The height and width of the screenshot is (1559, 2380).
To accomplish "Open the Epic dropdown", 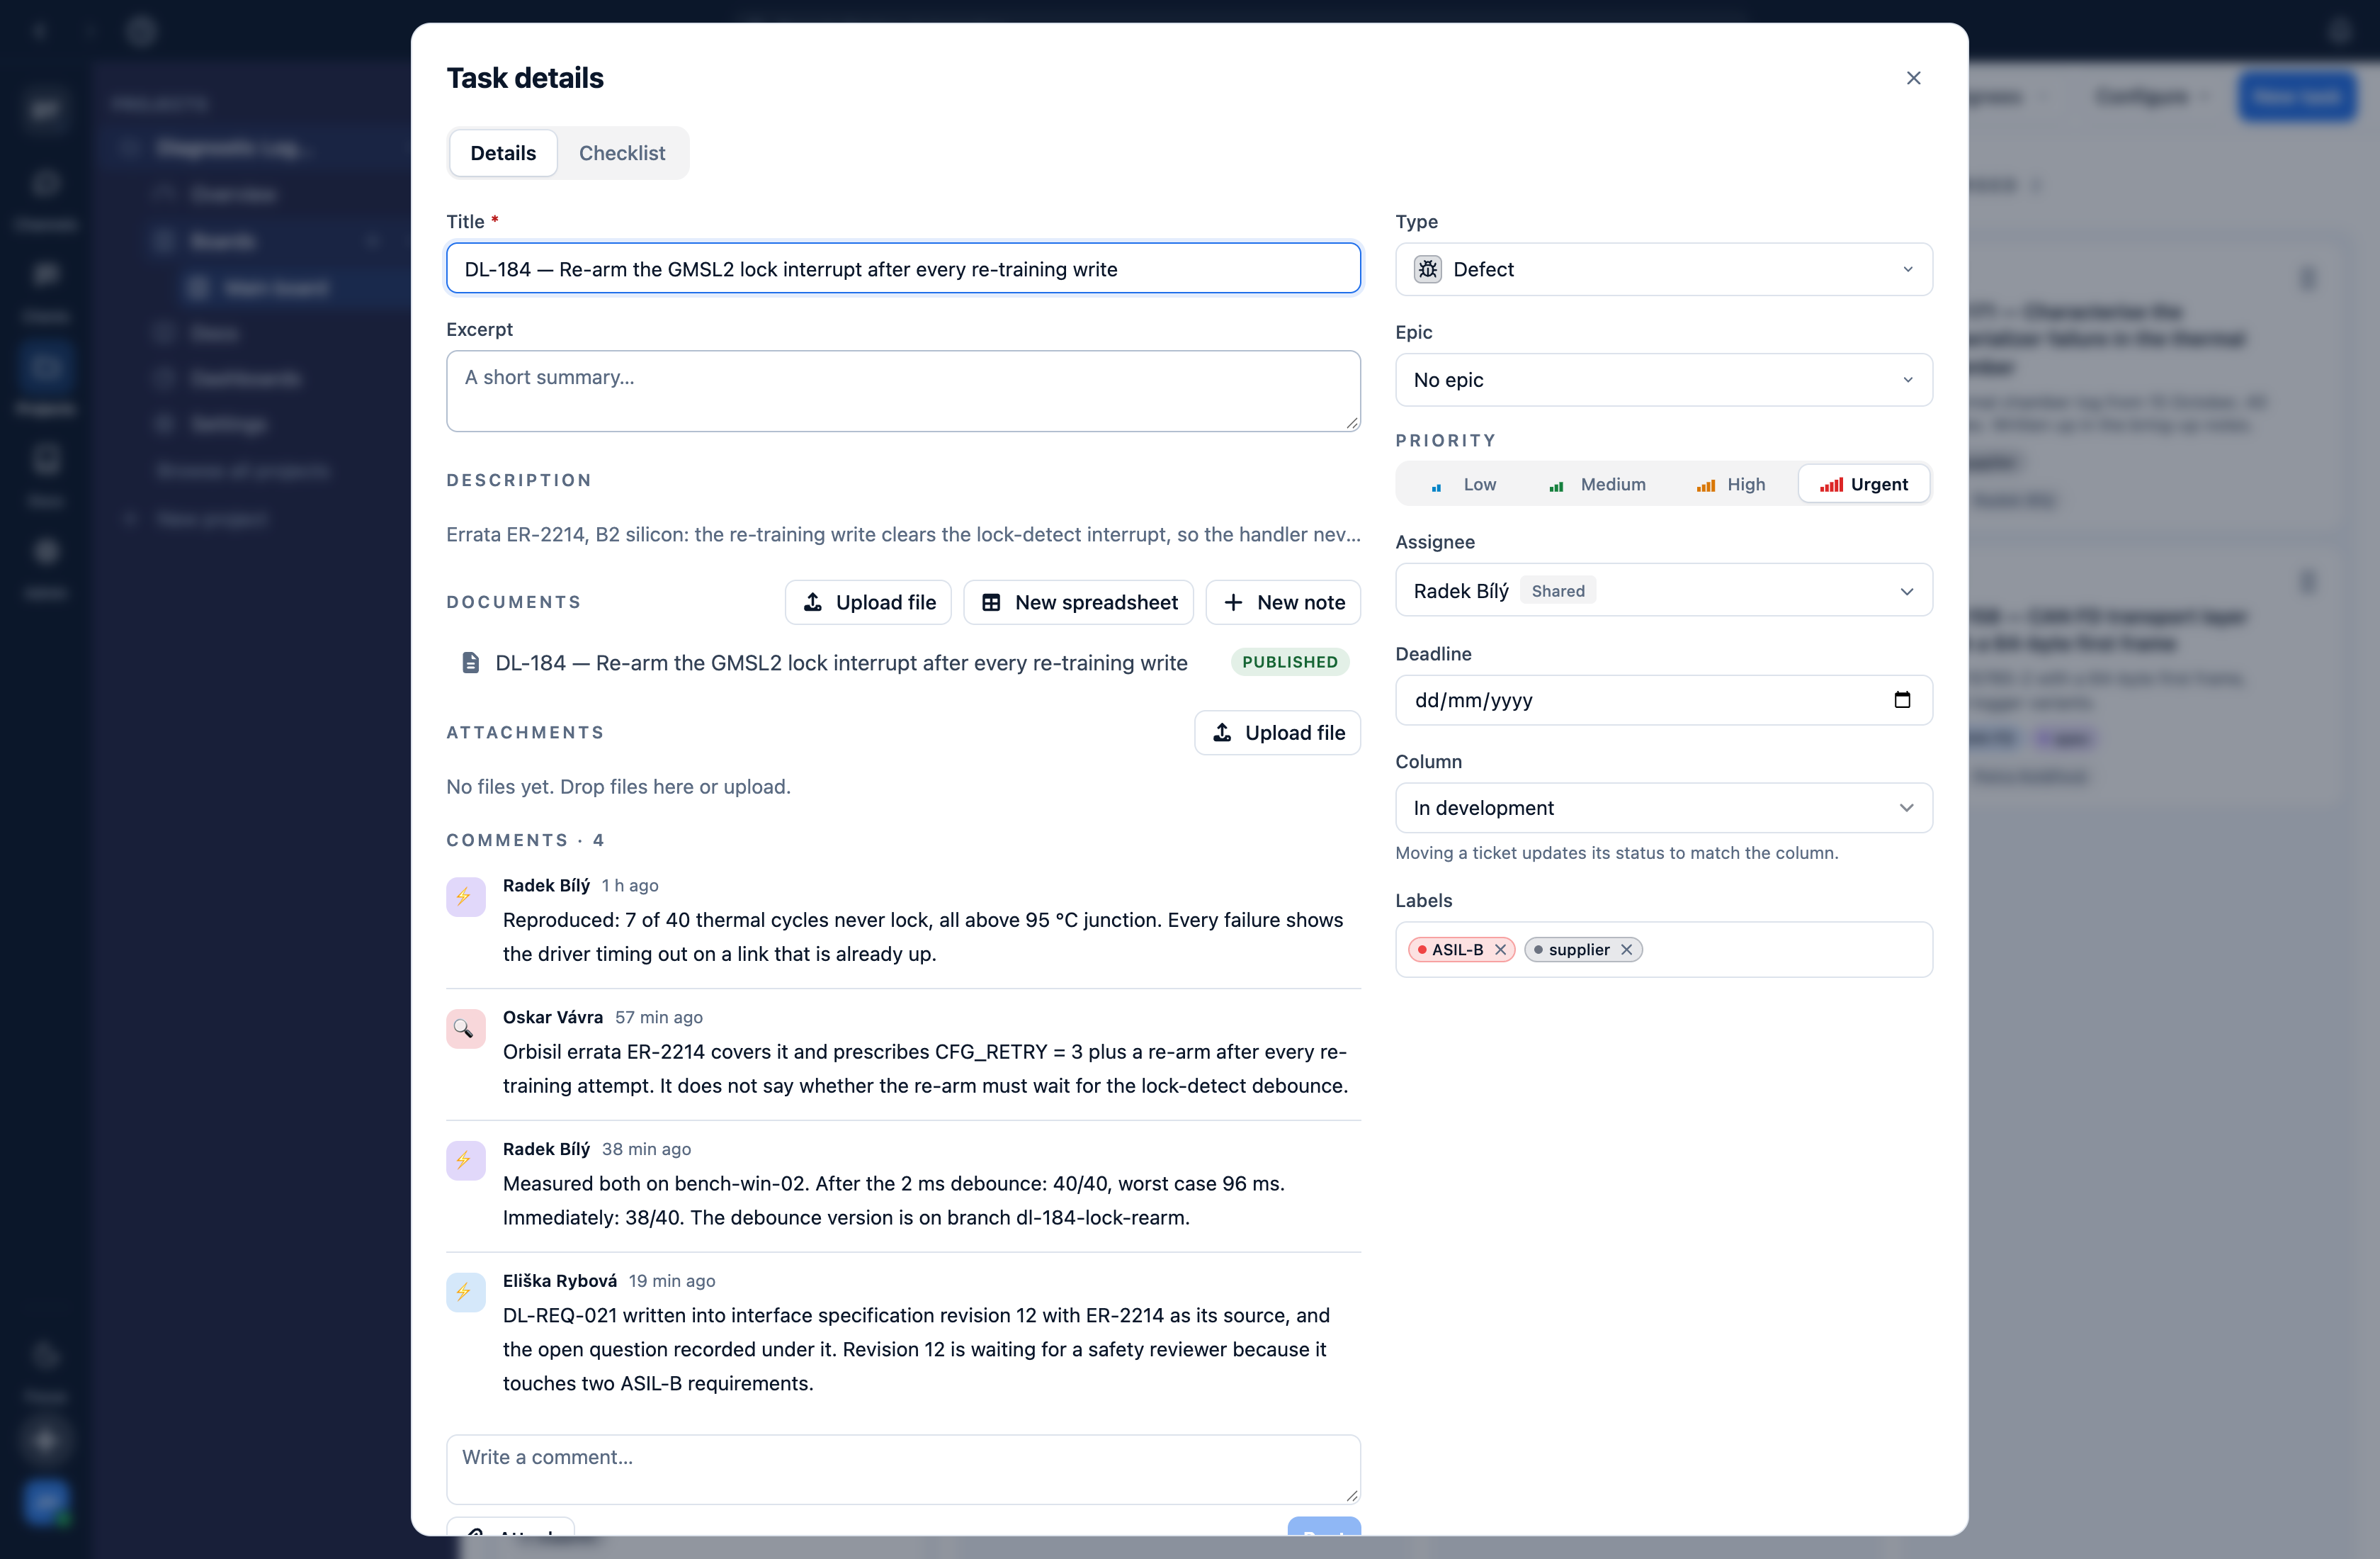I will pyautogui.click(x=1663, y=381).
